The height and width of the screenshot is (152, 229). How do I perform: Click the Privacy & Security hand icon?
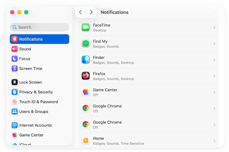[15, 92]
